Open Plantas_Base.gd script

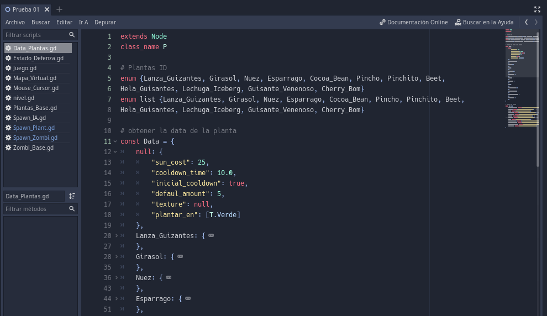click(38, 108)
